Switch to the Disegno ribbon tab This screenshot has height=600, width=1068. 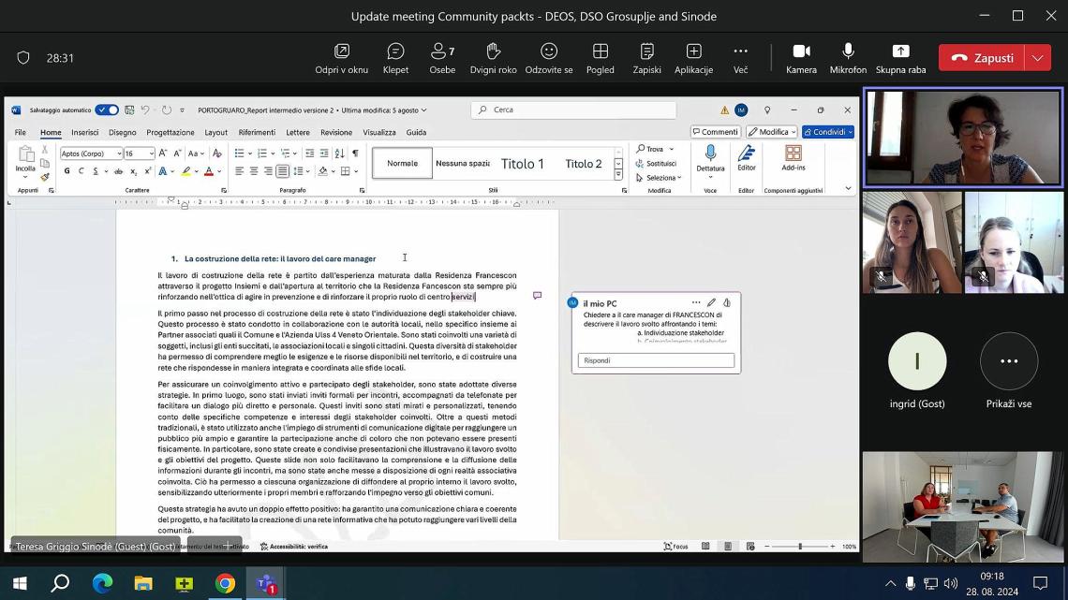point(123,132)
